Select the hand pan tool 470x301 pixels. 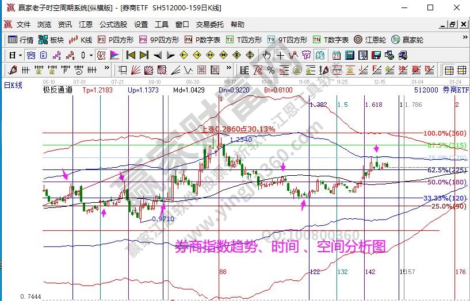coord(266,55)
